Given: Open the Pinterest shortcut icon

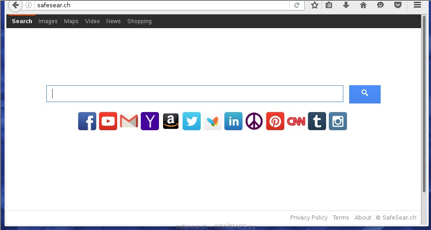Looking at the screenshot, I should (275, 121).
